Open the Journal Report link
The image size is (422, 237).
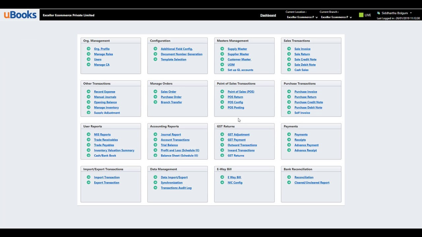point(171,134)
